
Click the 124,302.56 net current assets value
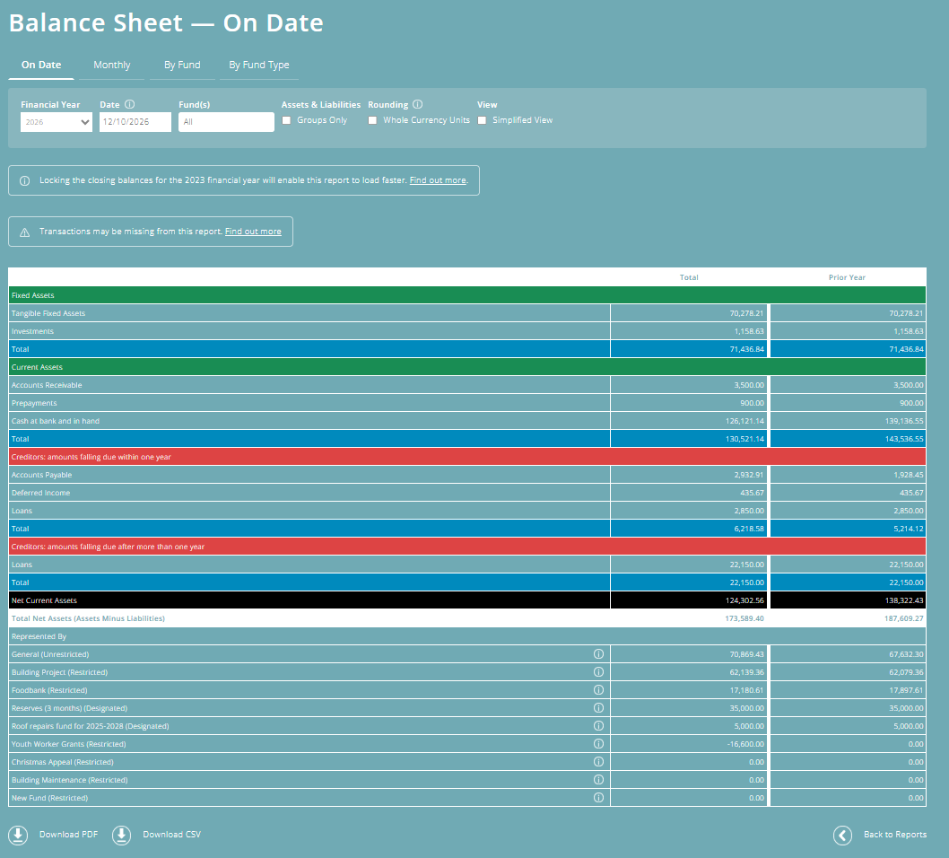click(x=744, y=600)
